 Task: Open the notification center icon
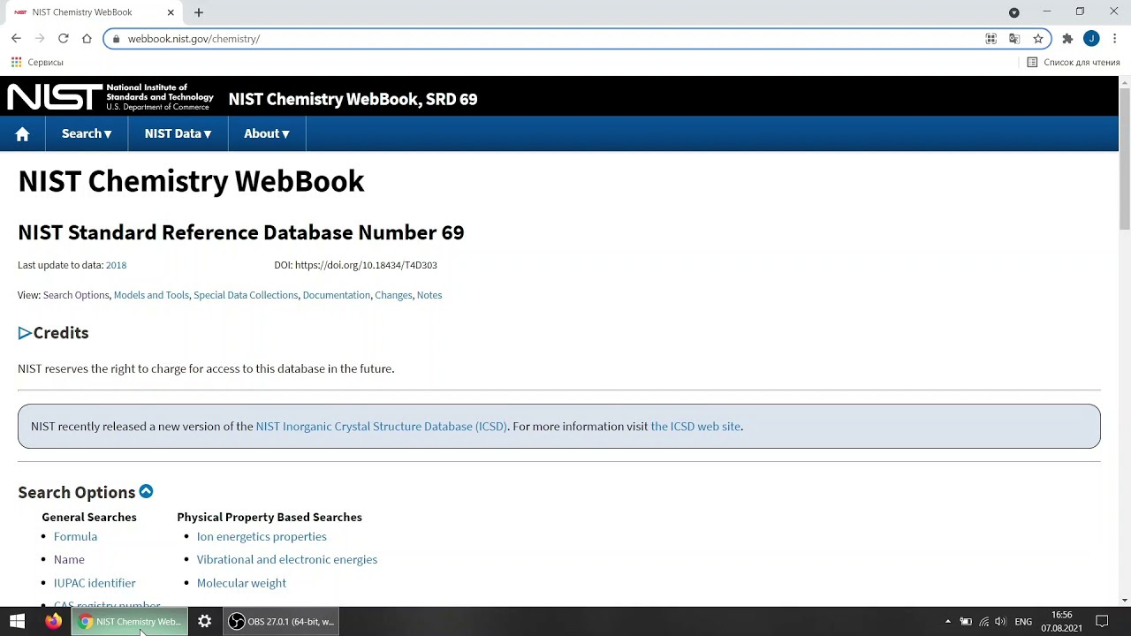click(x=1102, y=622)
